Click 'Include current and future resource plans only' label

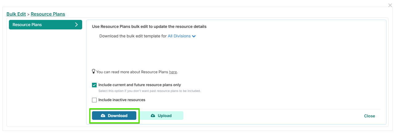(x=140, y=85)
